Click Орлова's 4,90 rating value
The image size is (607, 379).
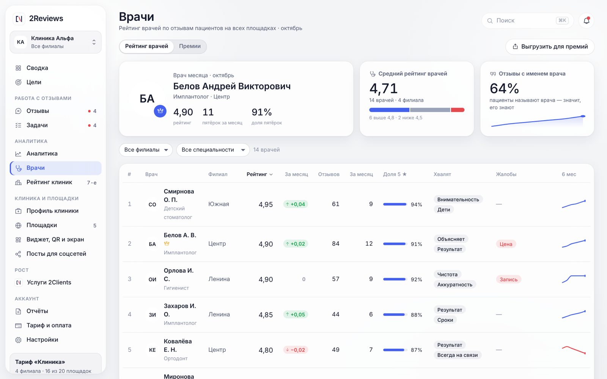266,280
